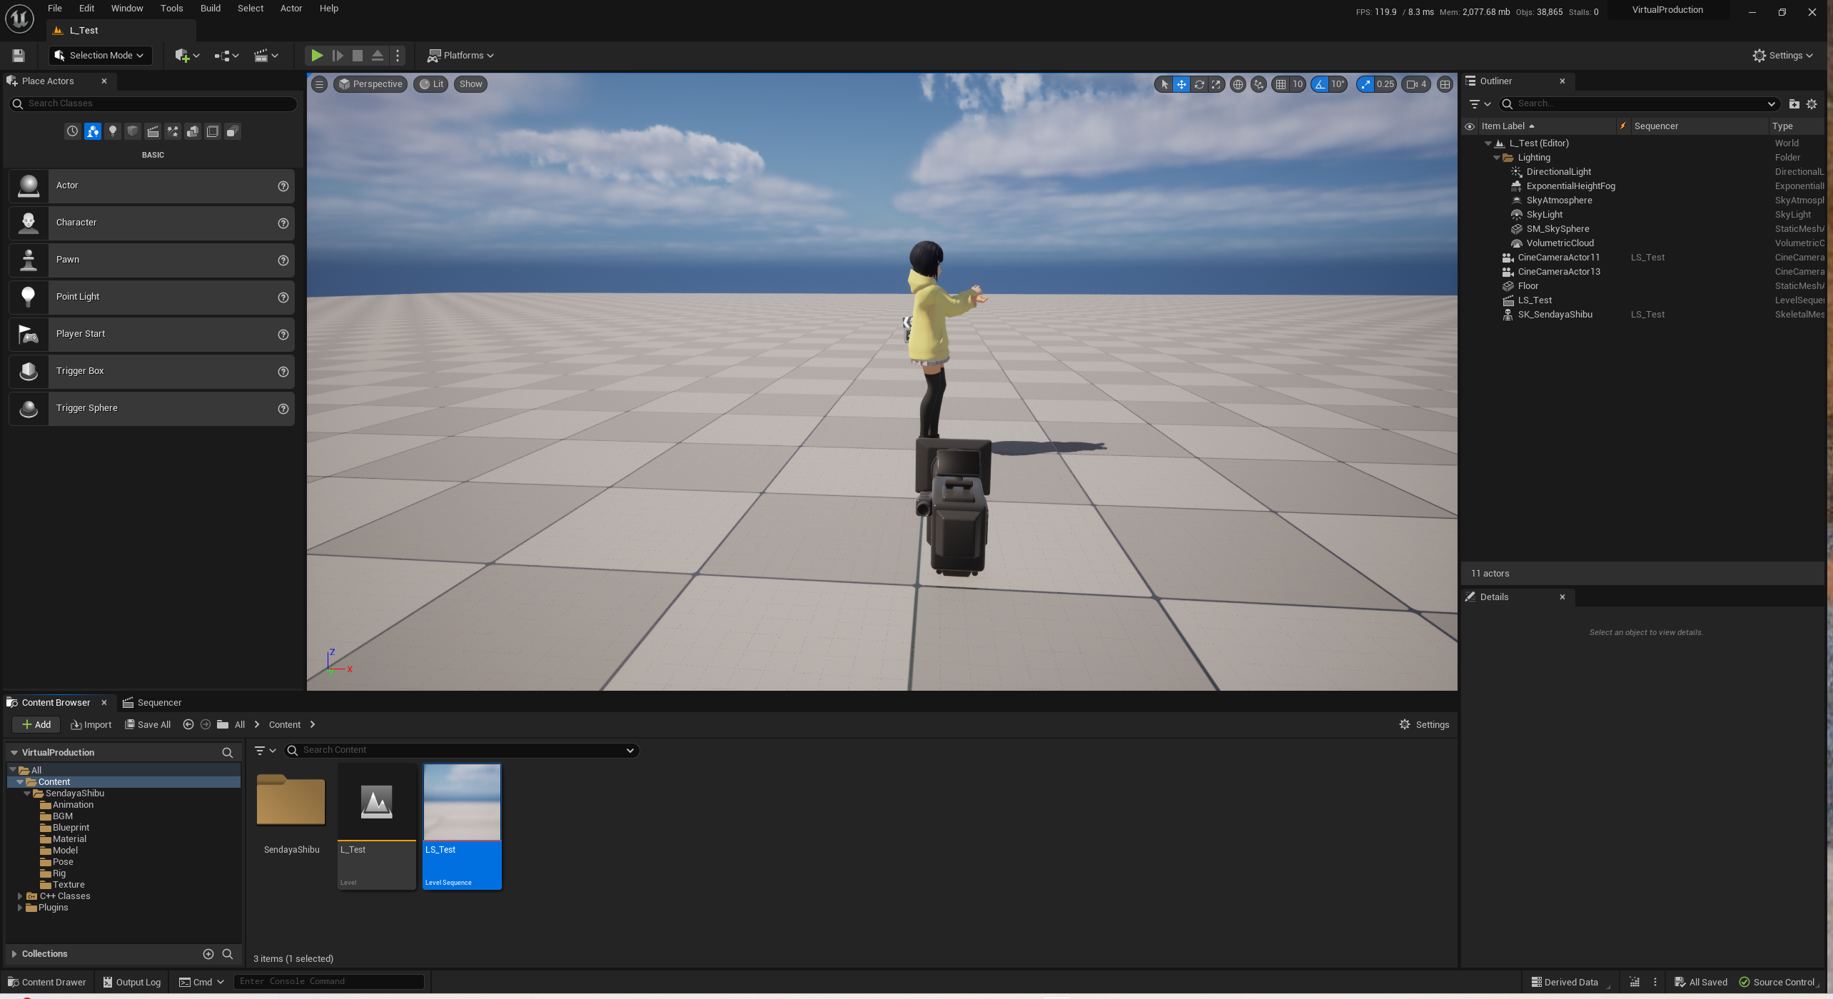1833x999 pixels.
Task: Select the Lights category in Place Actors
Action: point(113,131)
